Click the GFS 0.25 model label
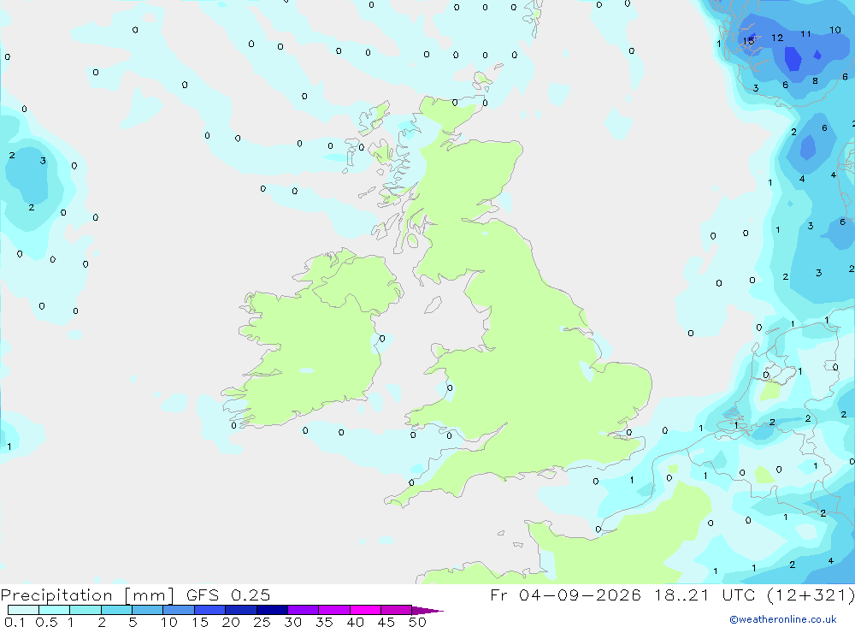This screenshot has width=855, height=627. point(228,594)
